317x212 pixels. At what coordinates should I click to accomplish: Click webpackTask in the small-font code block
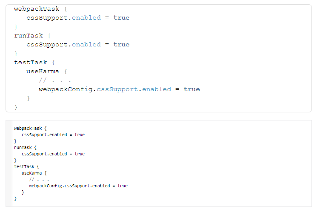click(x=28, y=128)
